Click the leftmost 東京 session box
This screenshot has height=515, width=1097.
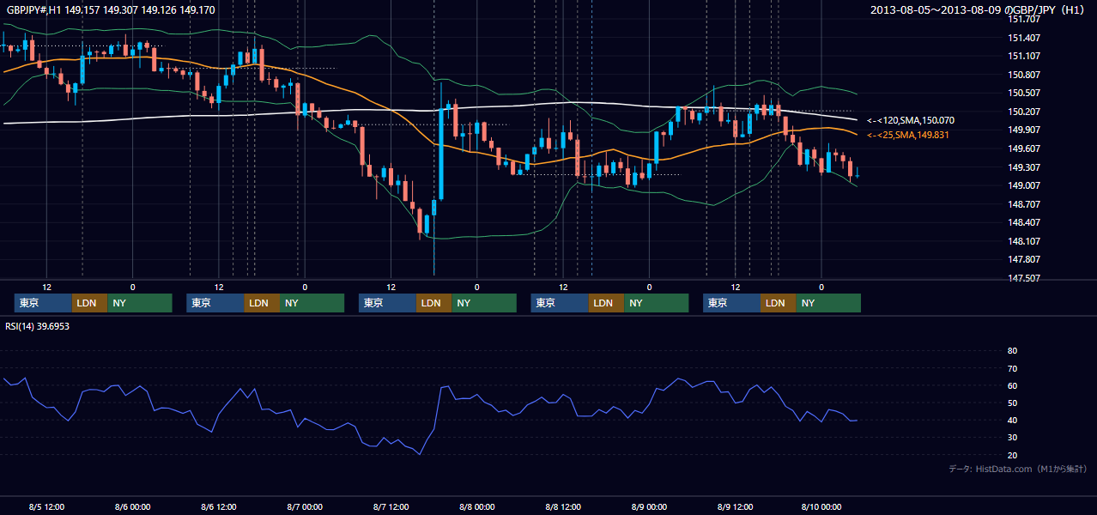43,303
